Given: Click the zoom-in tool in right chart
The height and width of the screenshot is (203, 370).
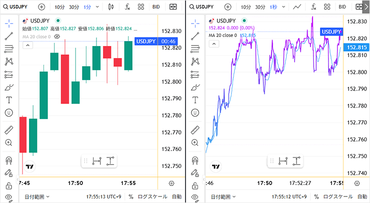Looking at the screenshot, I should point(195,142).
